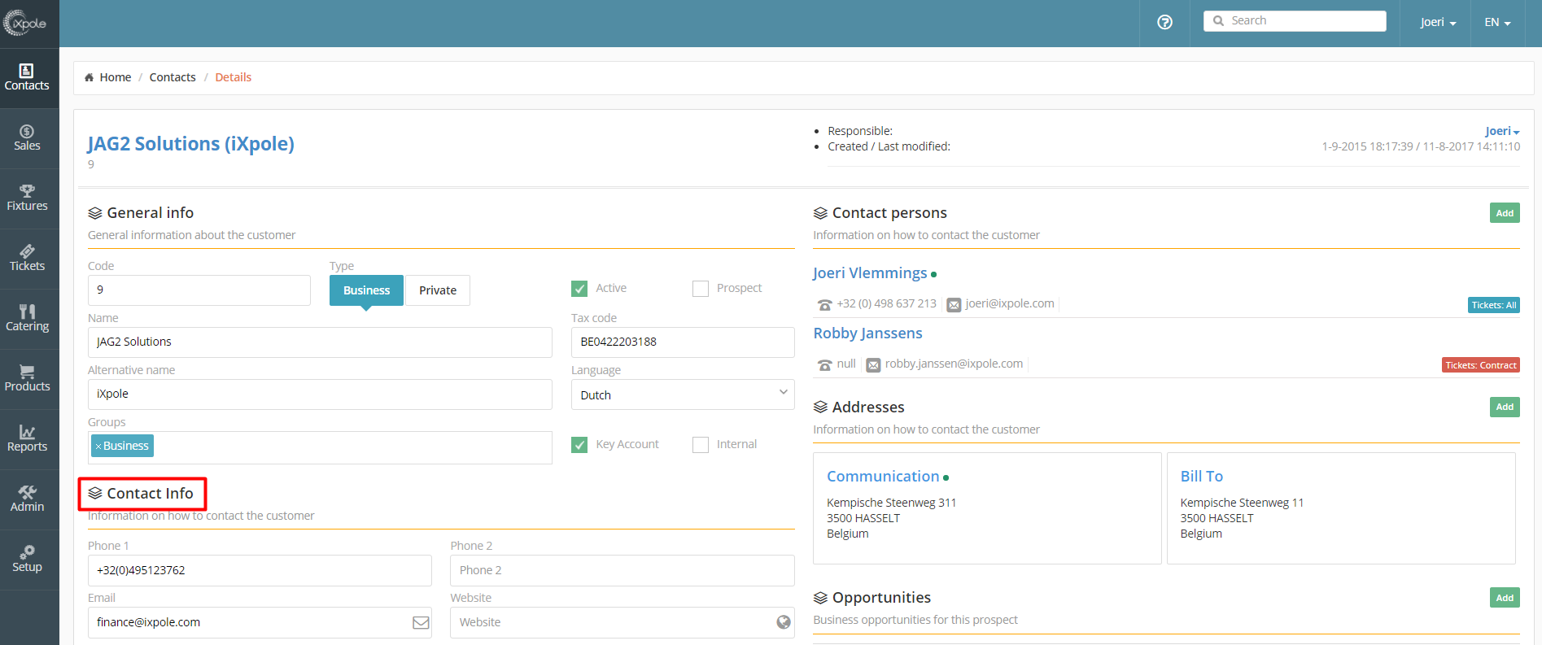Open the Products sidebar section
This screenshot has width=1542, height=645.
click(x=27, y=379)
